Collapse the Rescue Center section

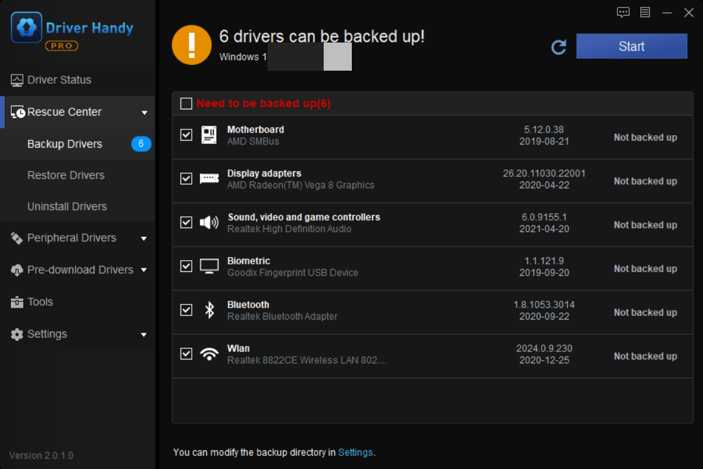(x=145, y=112)
